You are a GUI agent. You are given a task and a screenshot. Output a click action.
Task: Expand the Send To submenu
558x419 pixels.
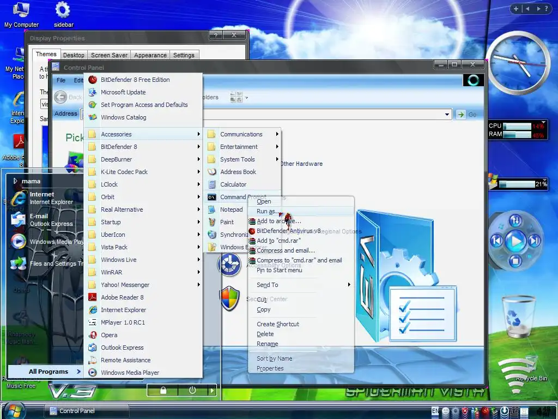(301, 285)
